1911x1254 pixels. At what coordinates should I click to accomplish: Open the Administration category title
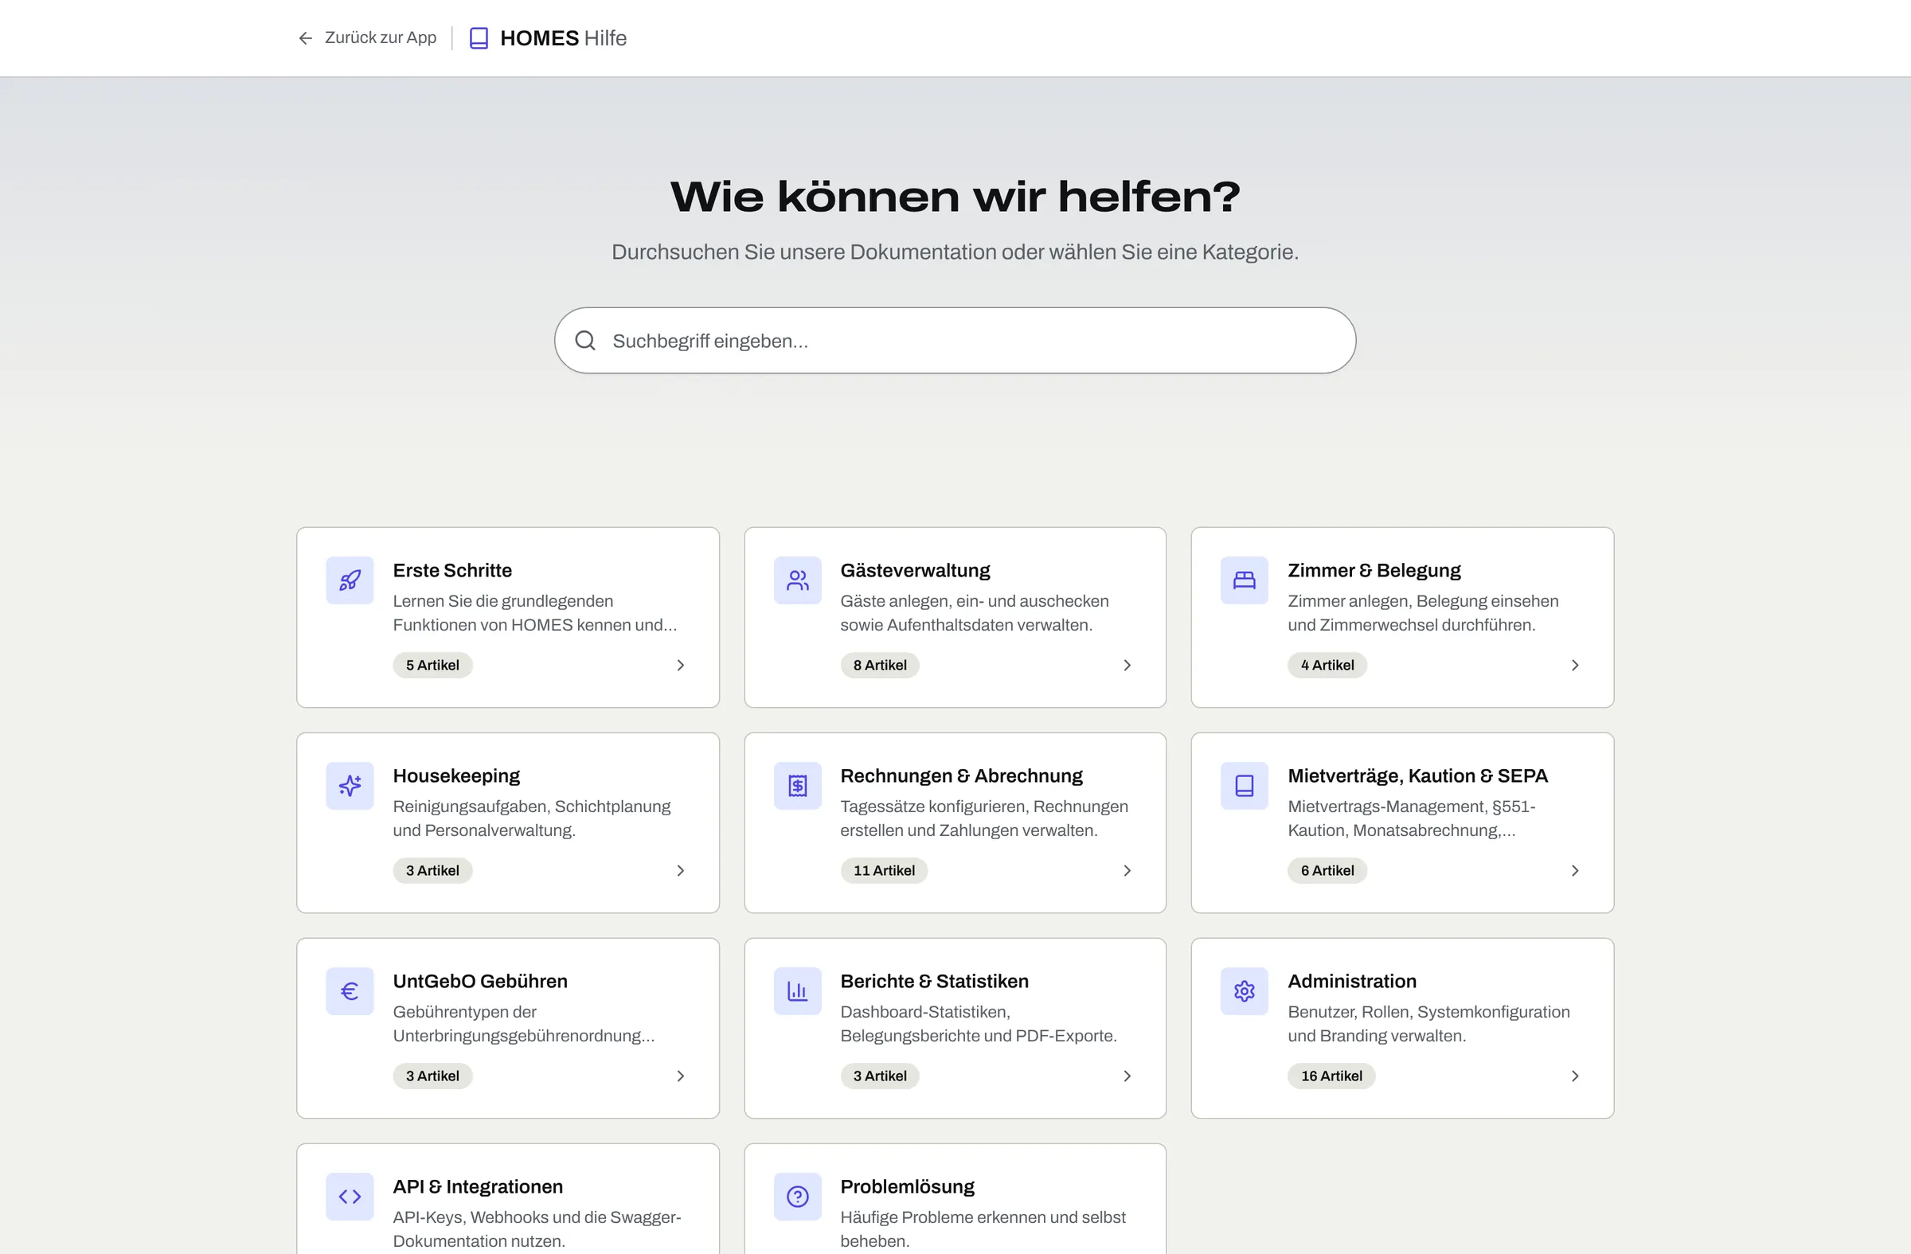click(x=1351, y=981)
